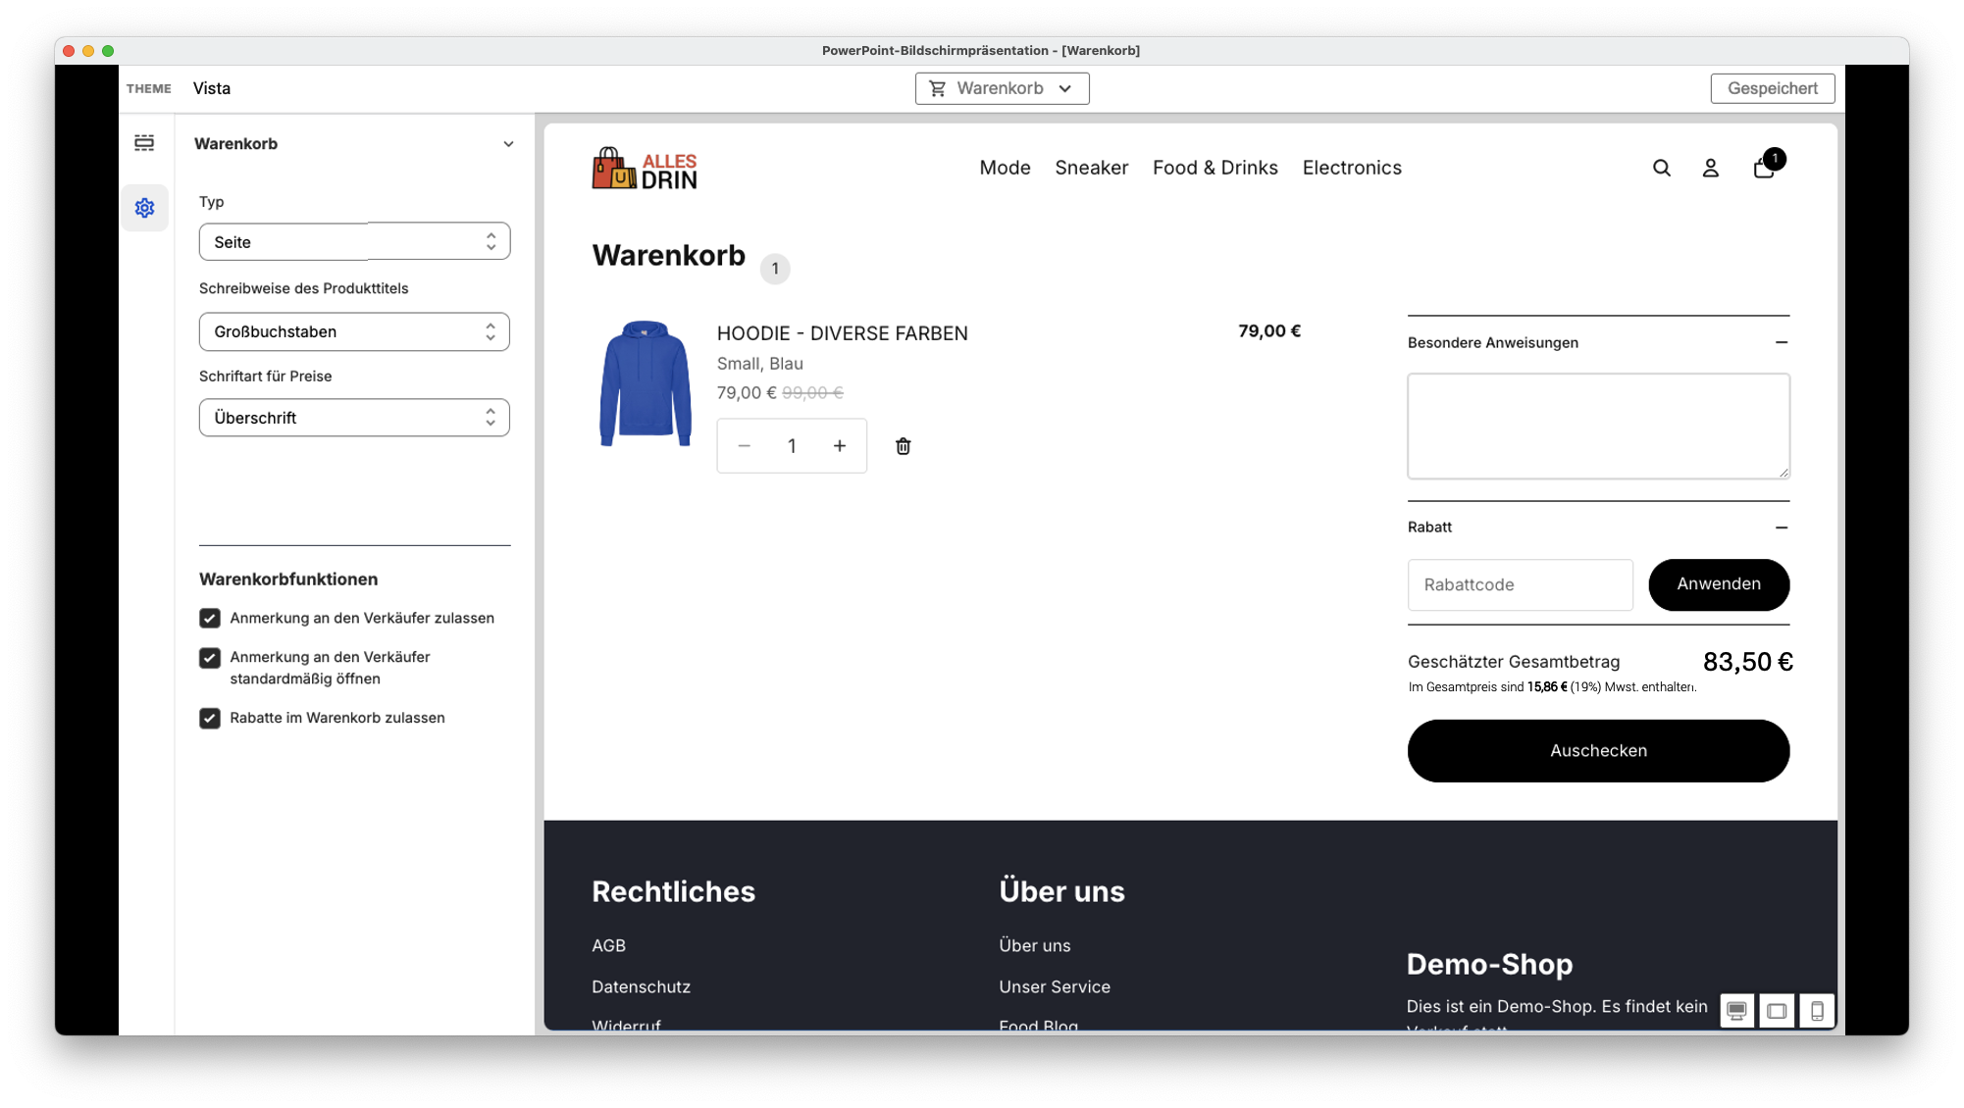Click the theme settings gear icon
This screenshot has width=1964, height=1108.
[x=144, y=208]
